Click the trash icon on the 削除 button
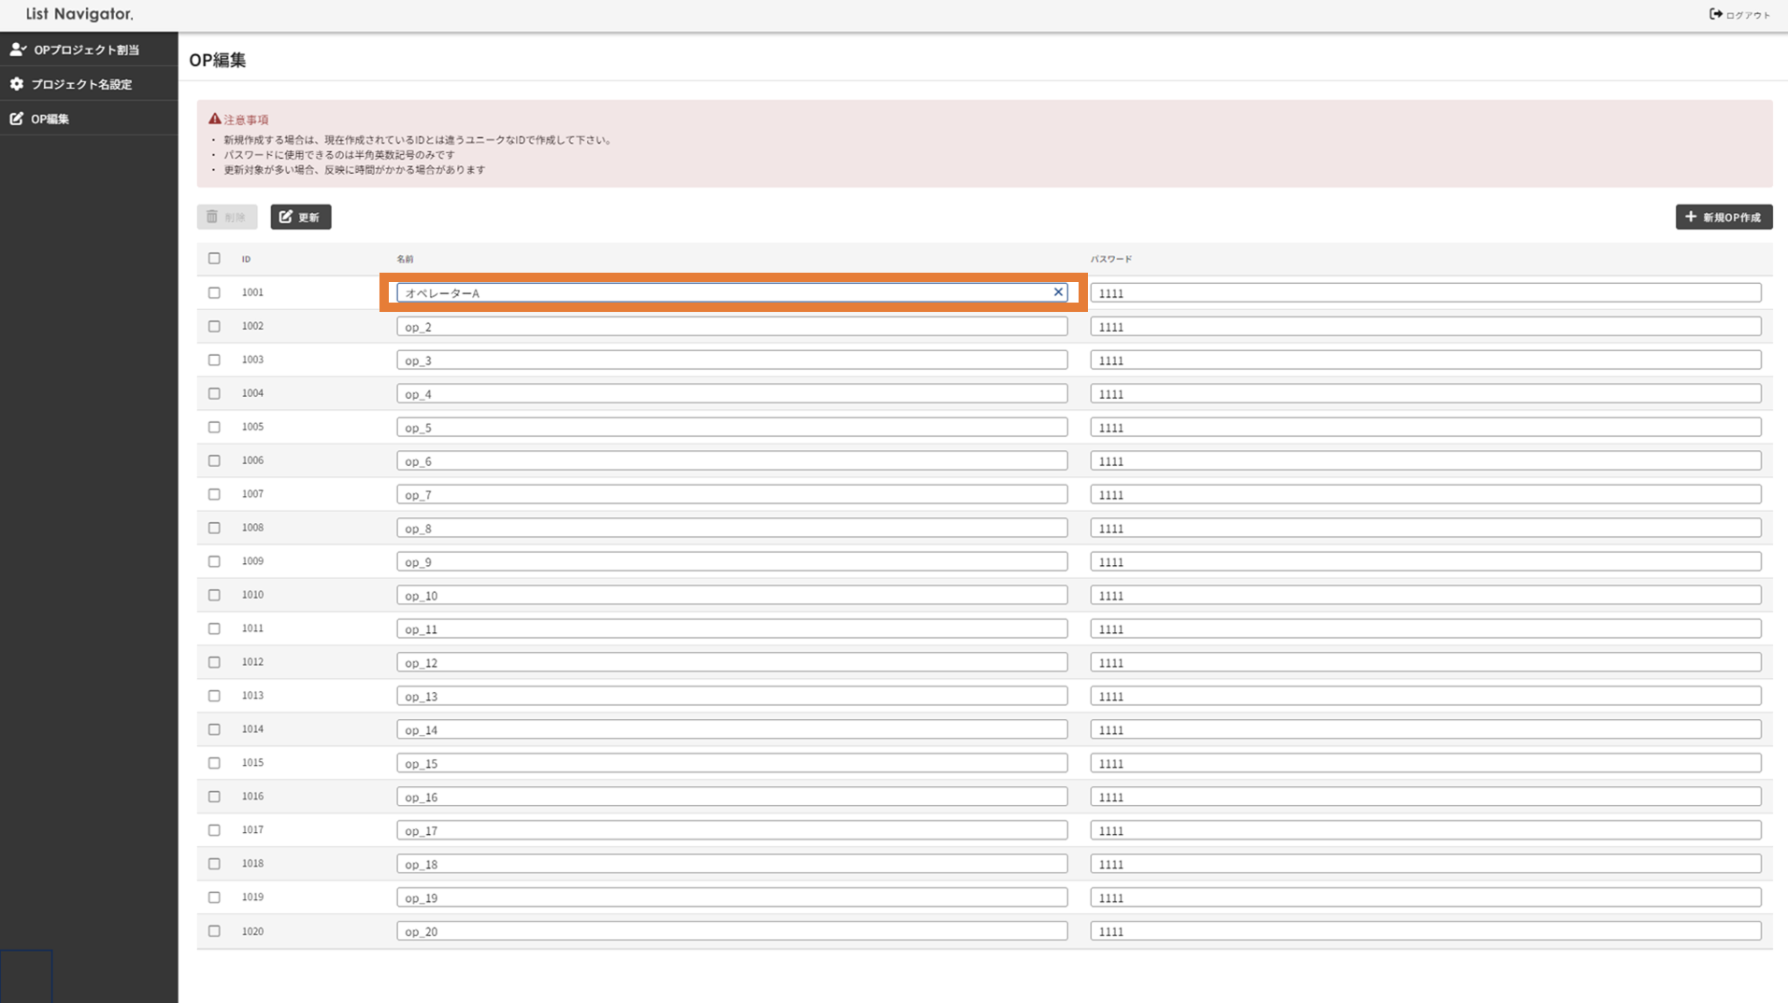The image size is (1788, 1003). point(212,217)
